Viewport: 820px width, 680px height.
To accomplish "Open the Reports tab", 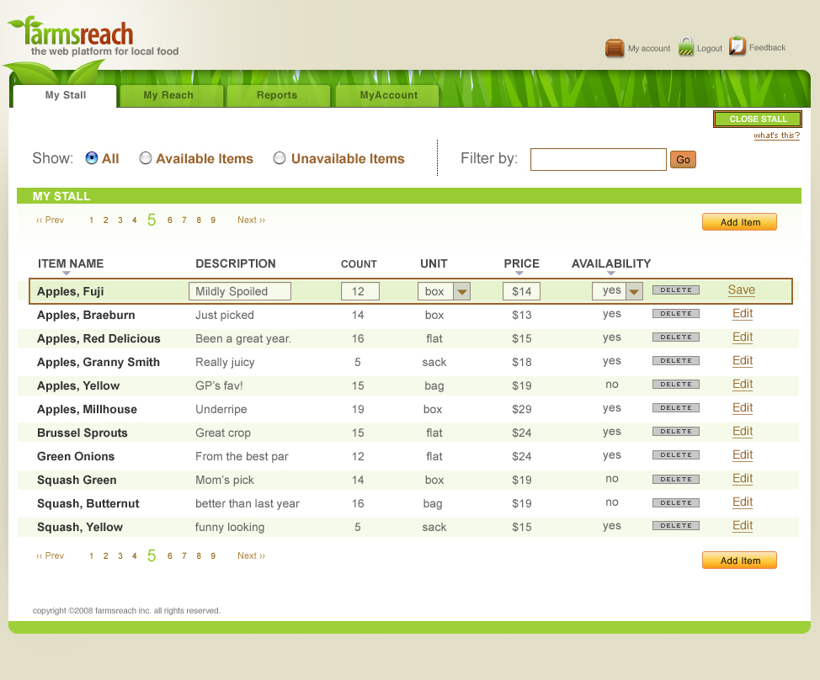I will point(277,96).
